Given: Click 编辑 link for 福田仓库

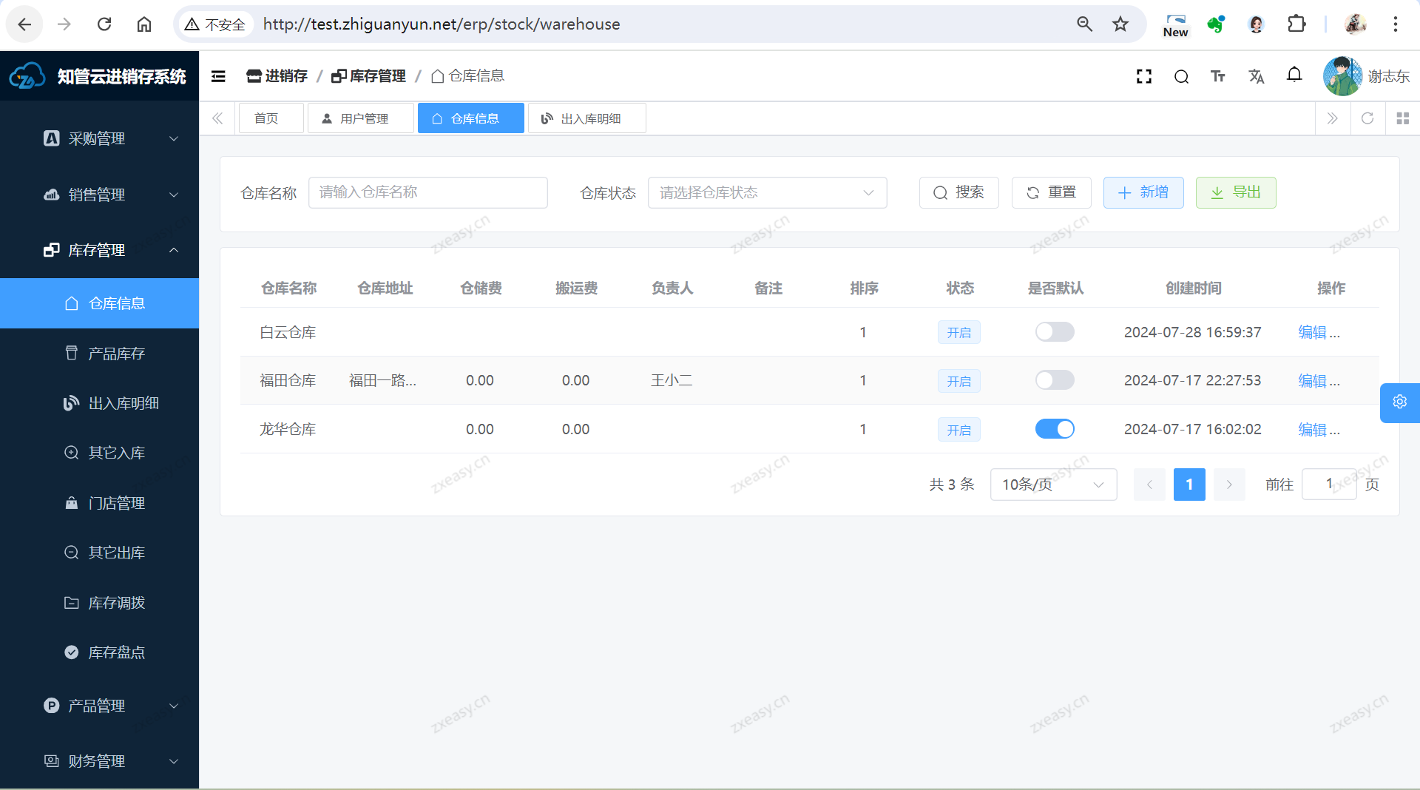Looking at the screenshot, I should (x=1312, y=380).
